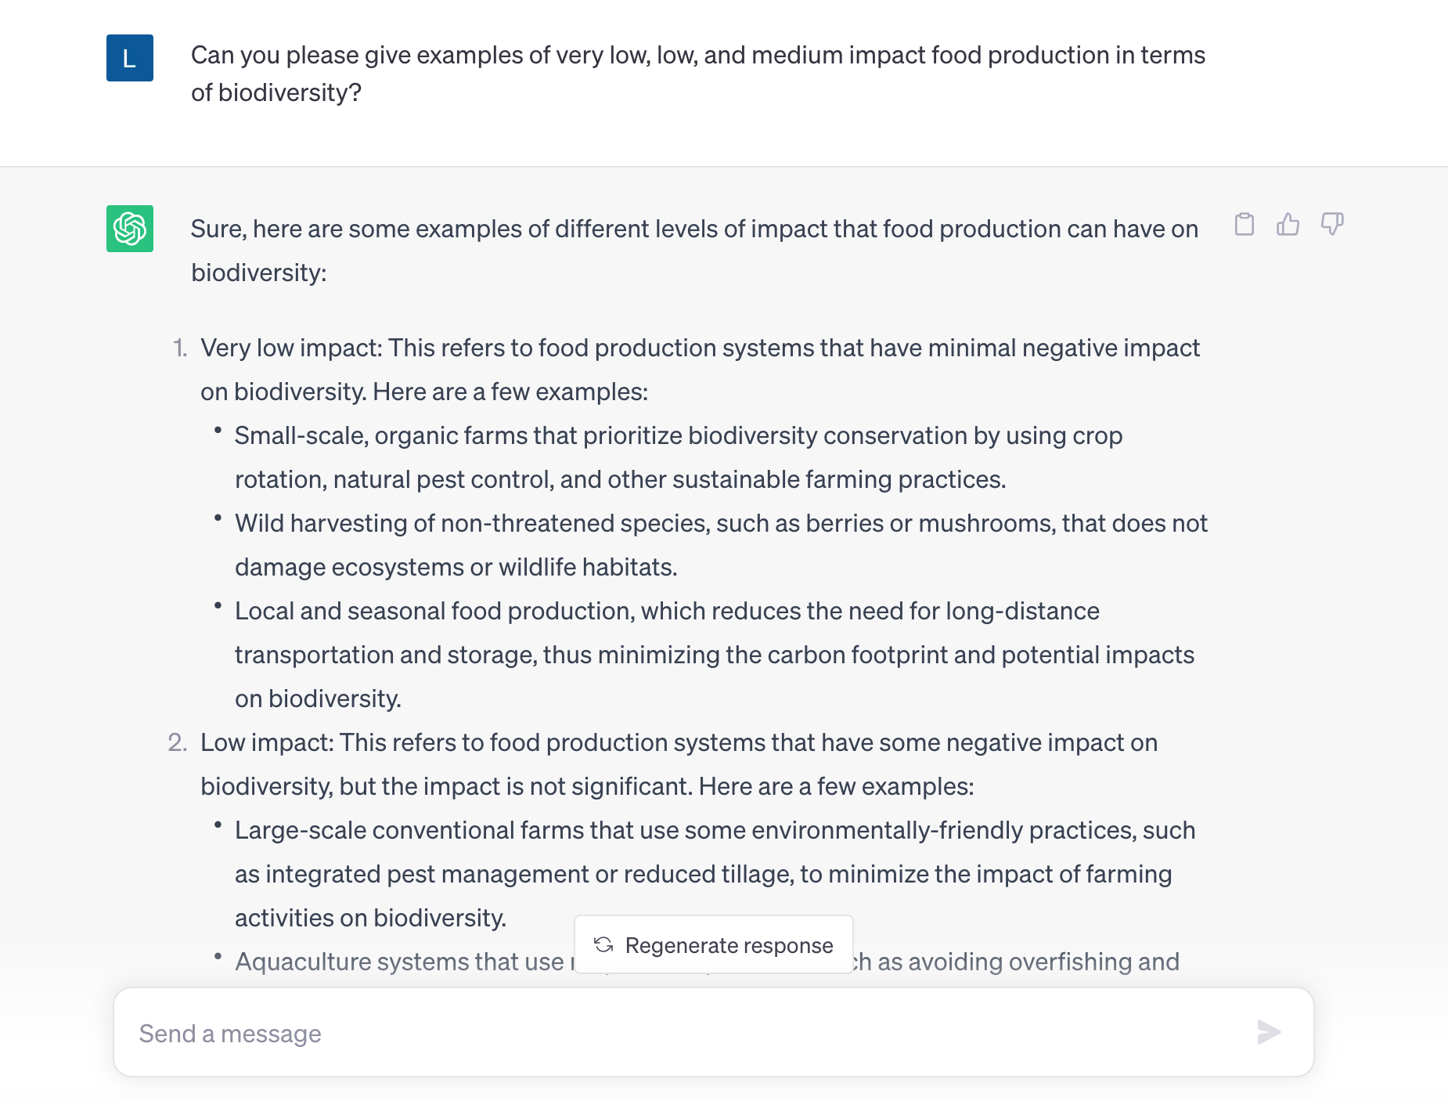Click the "Low impact" list heading
Screen dimensions: 1448x1101
266,743
